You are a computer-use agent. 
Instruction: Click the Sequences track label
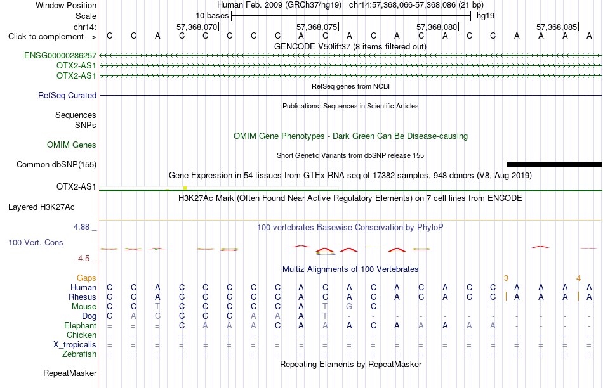point(76,115)
